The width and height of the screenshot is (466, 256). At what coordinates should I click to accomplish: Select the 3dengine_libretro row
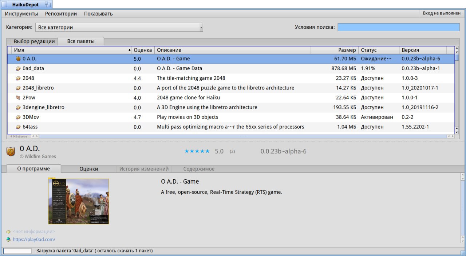231,108
